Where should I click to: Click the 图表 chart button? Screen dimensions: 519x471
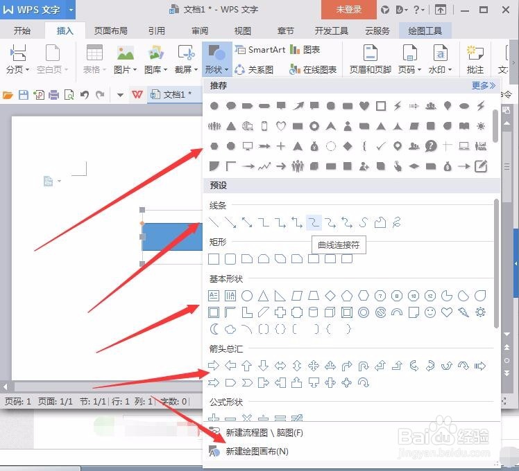tap(305, 50)
